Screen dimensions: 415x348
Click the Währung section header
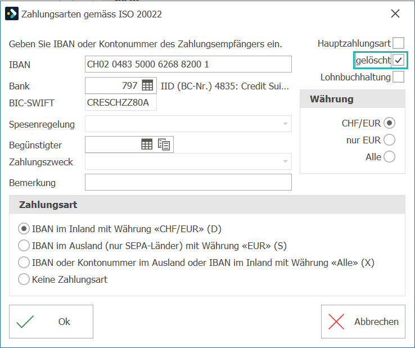[x=352, y=99]
